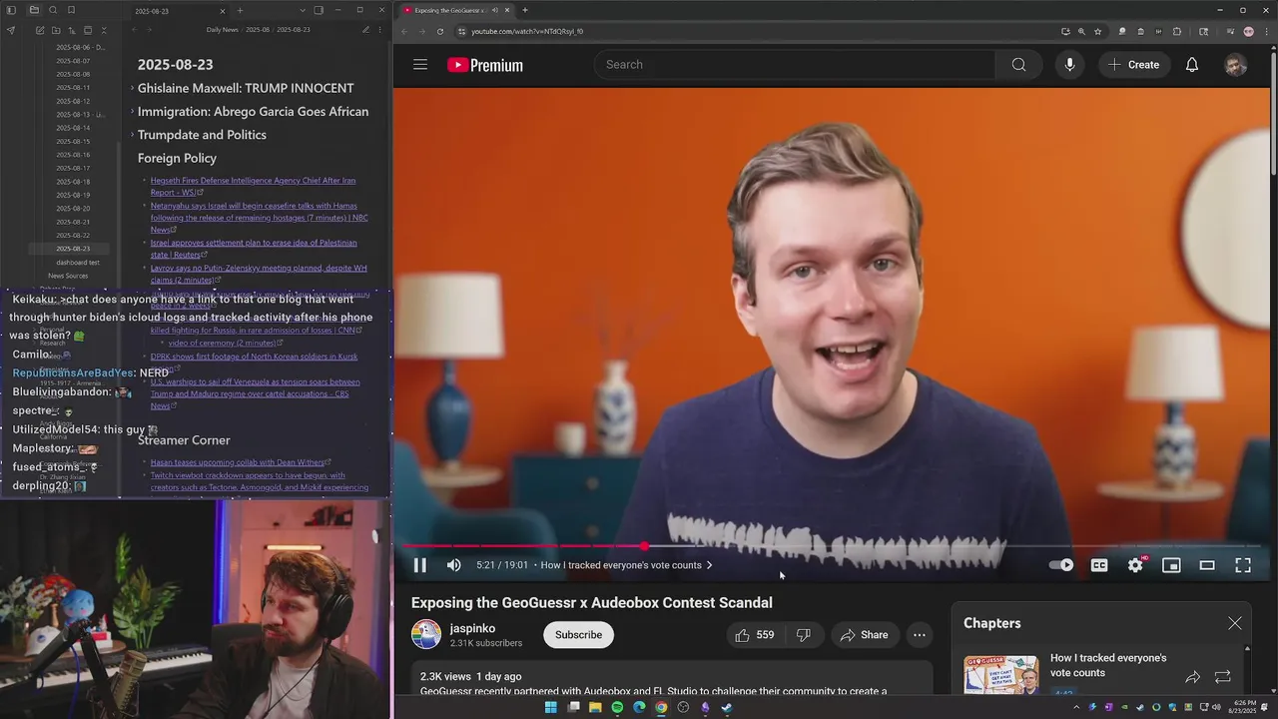This screenshot has width=1278, height=719.
Task: Toggle the autoplay switch in the player
Action: point(1061,565)
